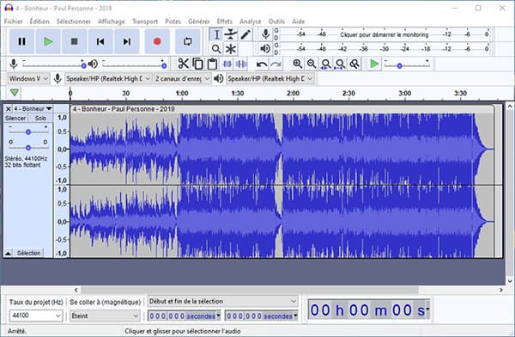
Task: Click the record meter microphone icon
Action: click(x=265, y=34)
